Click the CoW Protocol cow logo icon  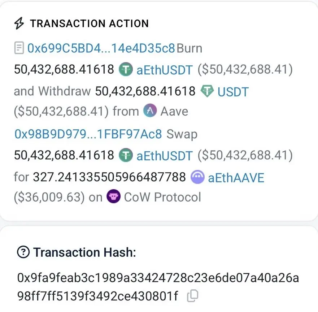coord(114,196)
